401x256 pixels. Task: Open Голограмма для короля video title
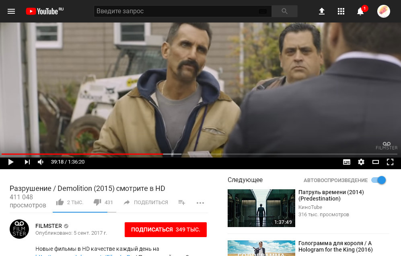tap(335, 246)
